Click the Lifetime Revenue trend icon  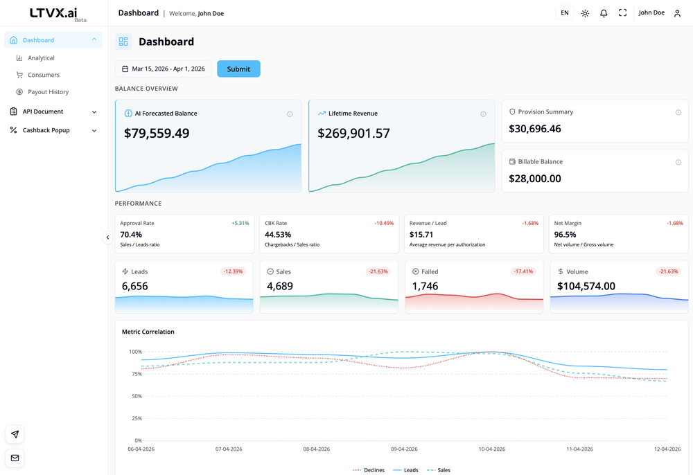click(x=321, y=114)
